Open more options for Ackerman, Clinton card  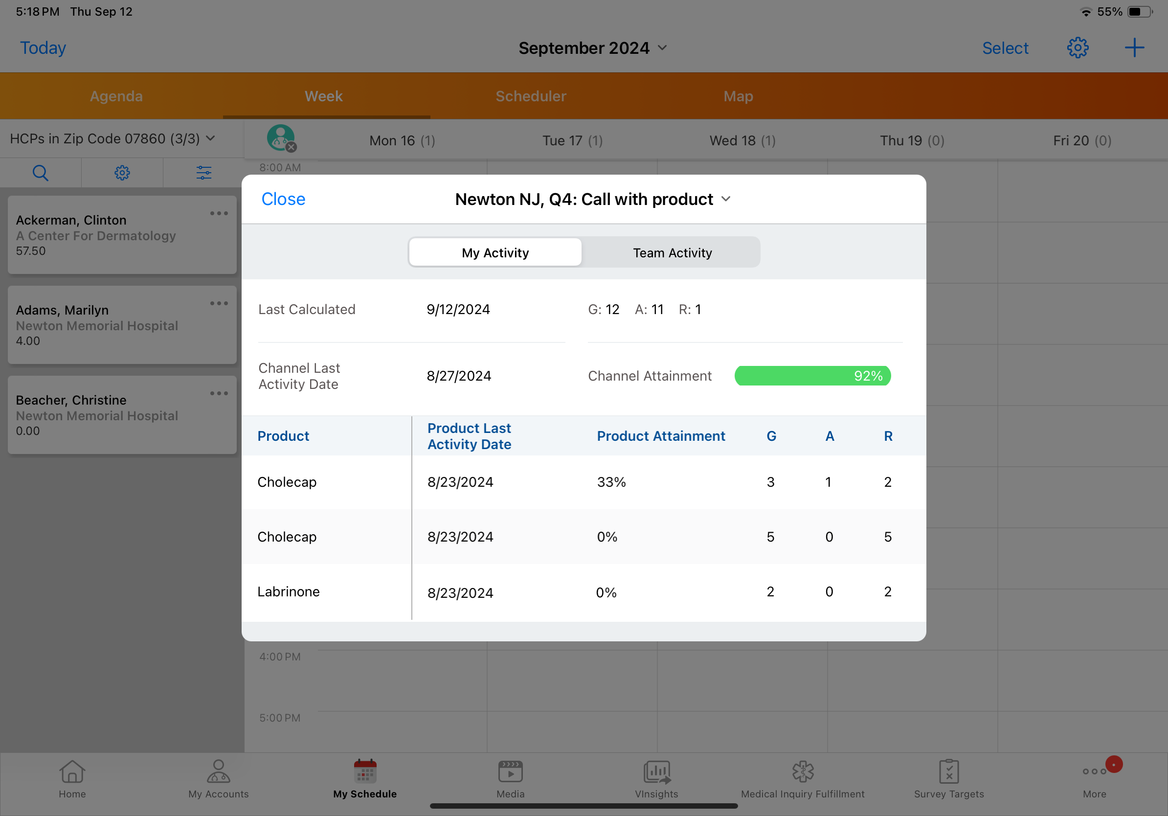[x=219, y=214]
